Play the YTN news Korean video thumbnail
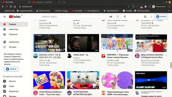The width and height of the screenshot is (172, 97). [49, 43]
